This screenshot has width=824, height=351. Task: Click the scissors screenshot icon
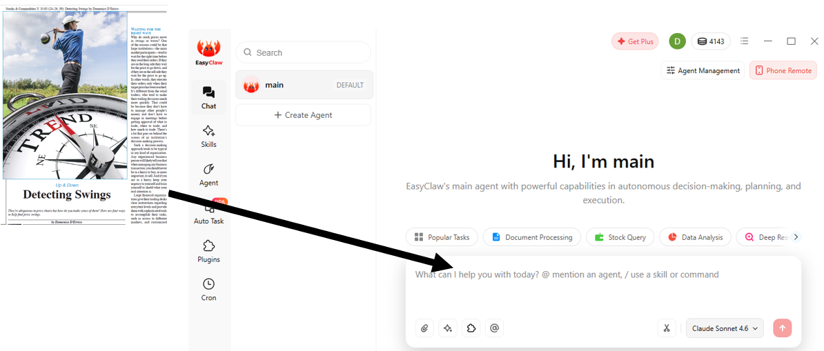667,328
